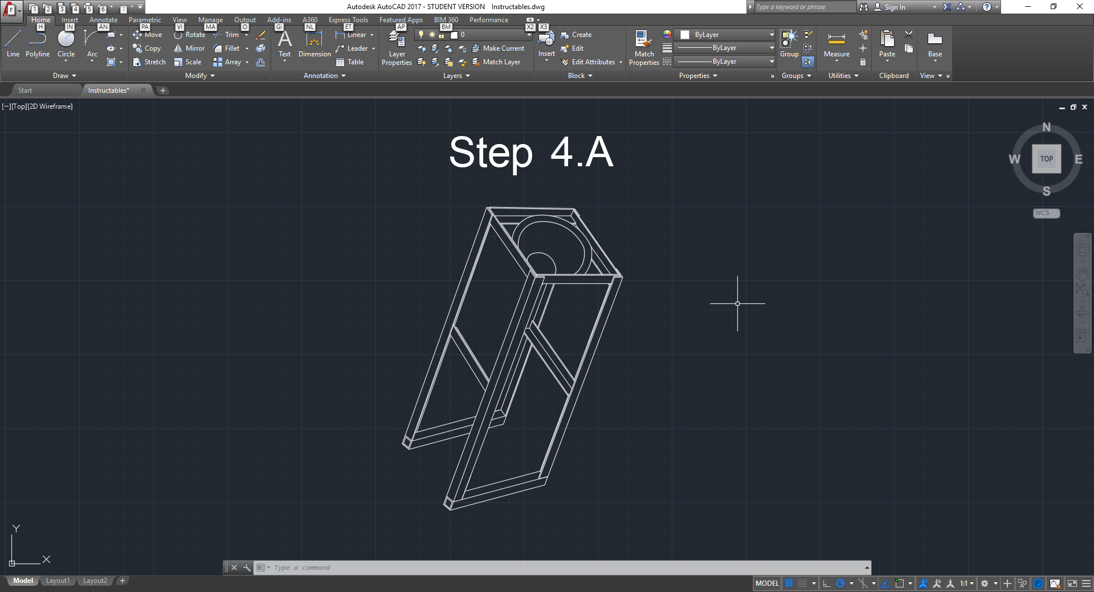Toggle polar tracking in status bar
The width and height of the screenshot is (1094, 592).
(840, 583)
